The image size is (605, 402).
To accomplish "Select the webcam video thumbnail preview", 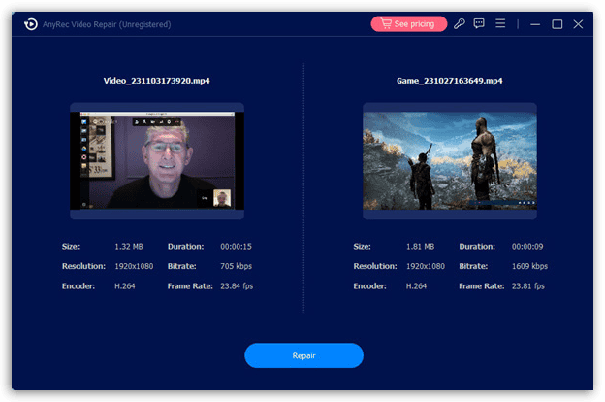I will tap(157, 161).
